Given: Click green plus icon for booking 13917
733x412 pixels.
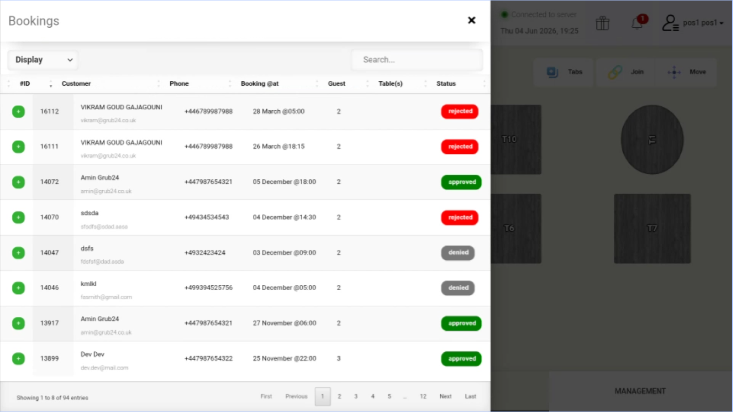Looking at the screenshot, I should (18, 323).
